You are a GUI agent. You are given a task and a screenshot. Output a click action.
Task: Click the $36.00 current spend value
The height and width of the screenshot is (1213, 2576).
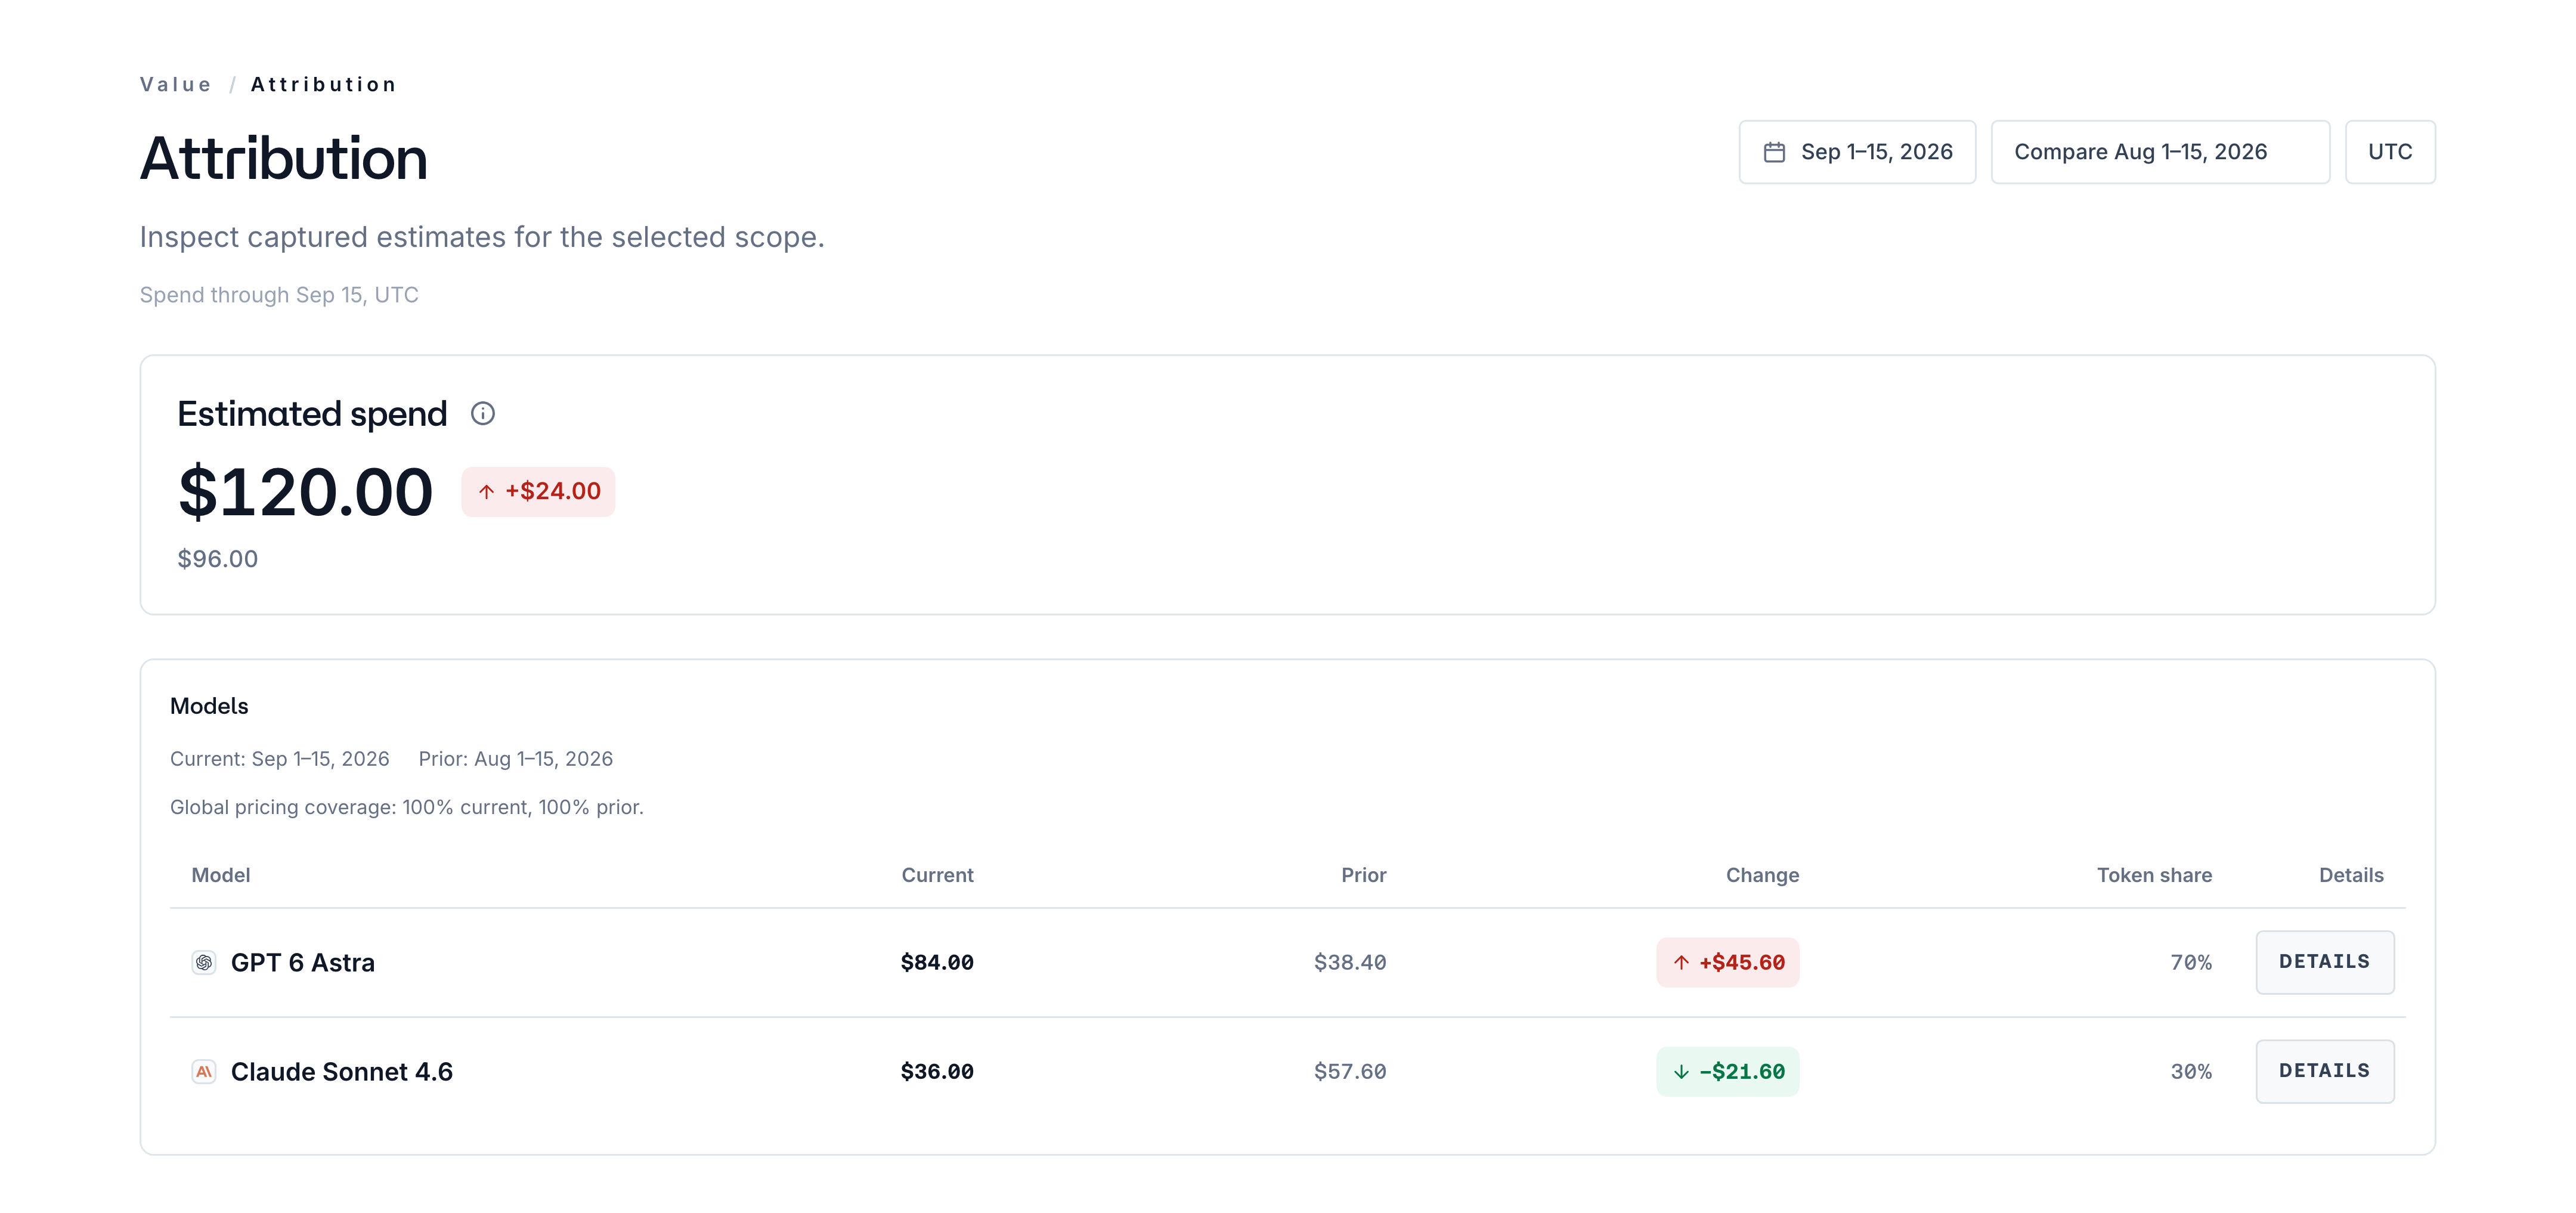tap(937, 1072)
